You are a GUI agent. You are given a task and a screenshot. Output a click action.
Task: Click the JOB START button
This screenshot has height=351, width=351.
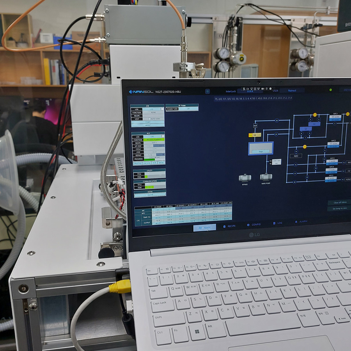pyautogui.click(x=147, y=122)
